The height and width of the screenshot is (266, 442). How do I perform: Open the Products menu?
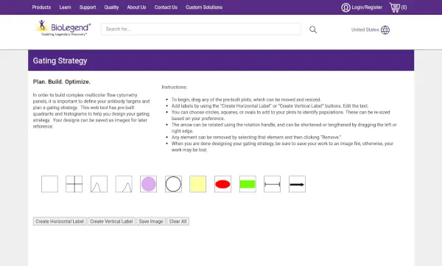click(x=41, y=7)
